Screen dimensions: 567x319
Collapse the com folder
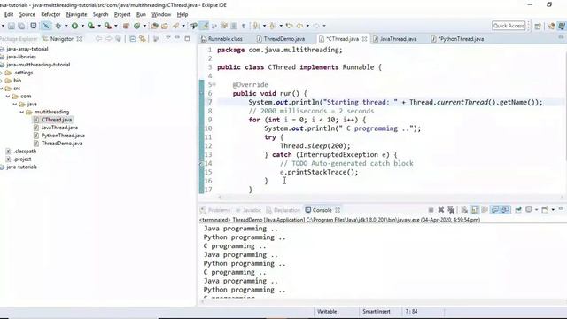pyautogui.click(x=8, y=97)
